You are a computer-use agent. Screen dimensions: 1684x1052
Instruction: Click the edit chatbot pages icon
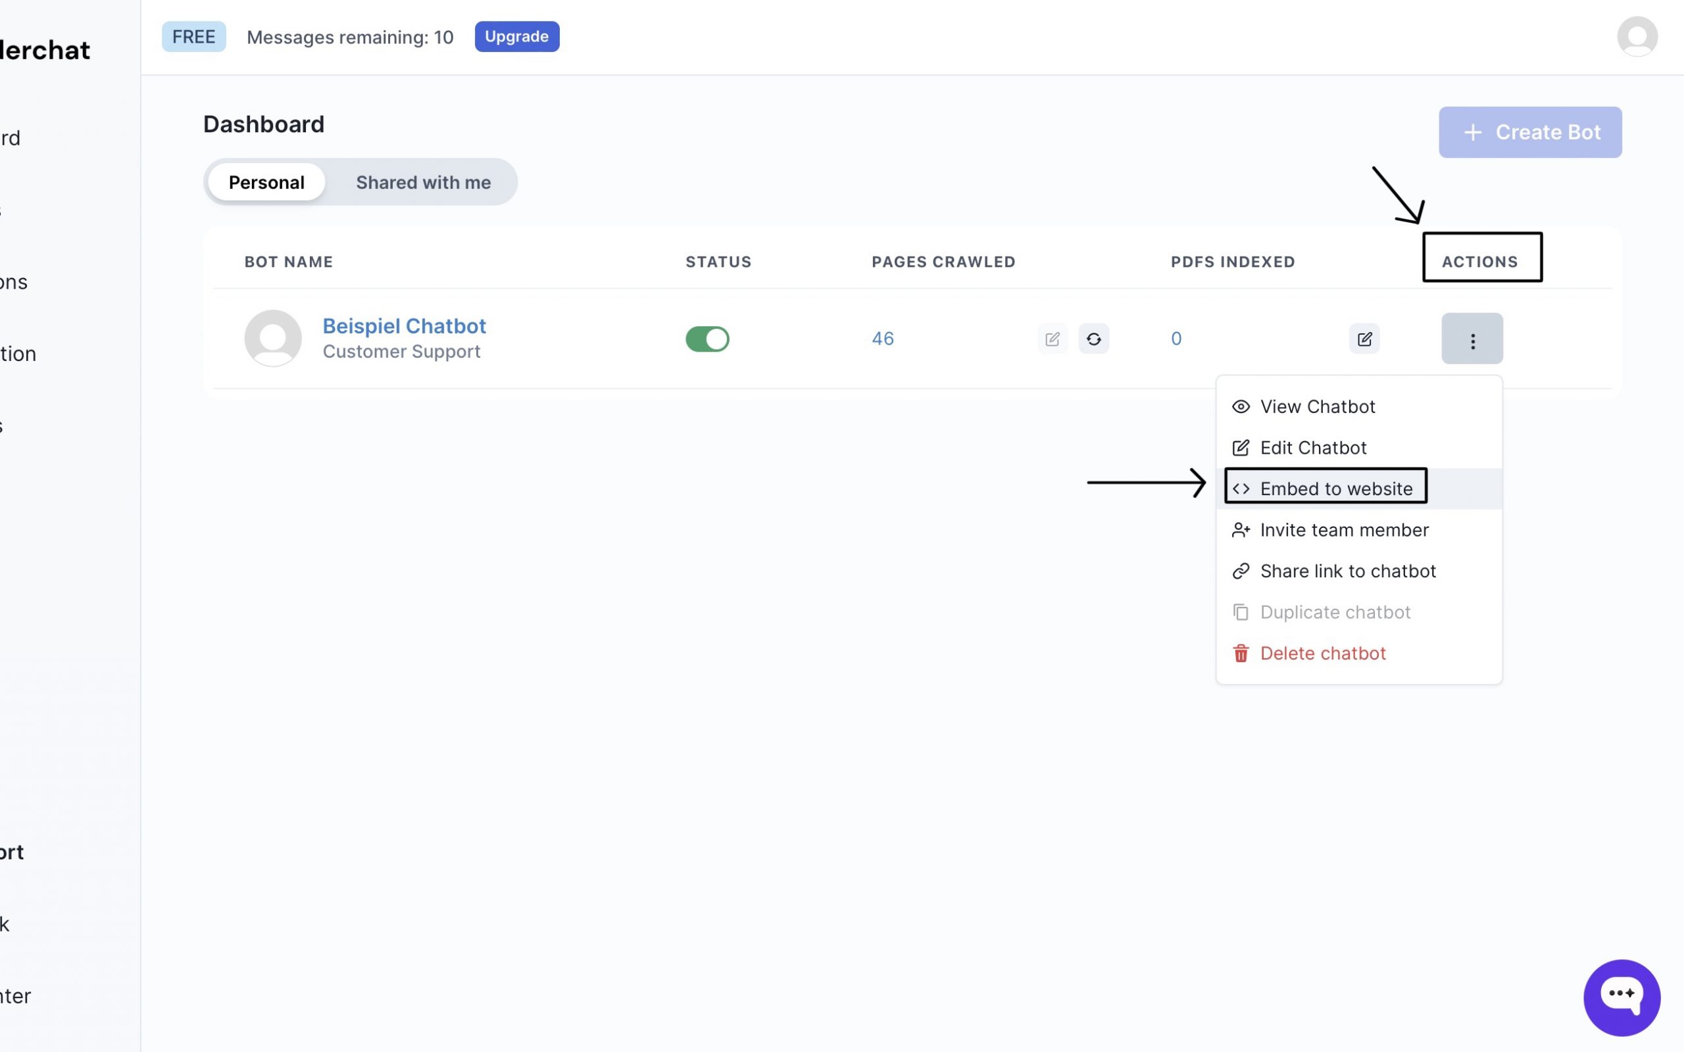1051,338
